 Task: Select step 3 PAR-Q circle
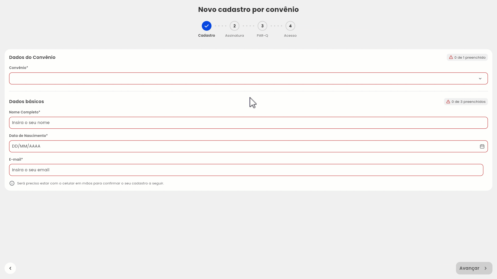pyautogui.click(x=262, y=26)
